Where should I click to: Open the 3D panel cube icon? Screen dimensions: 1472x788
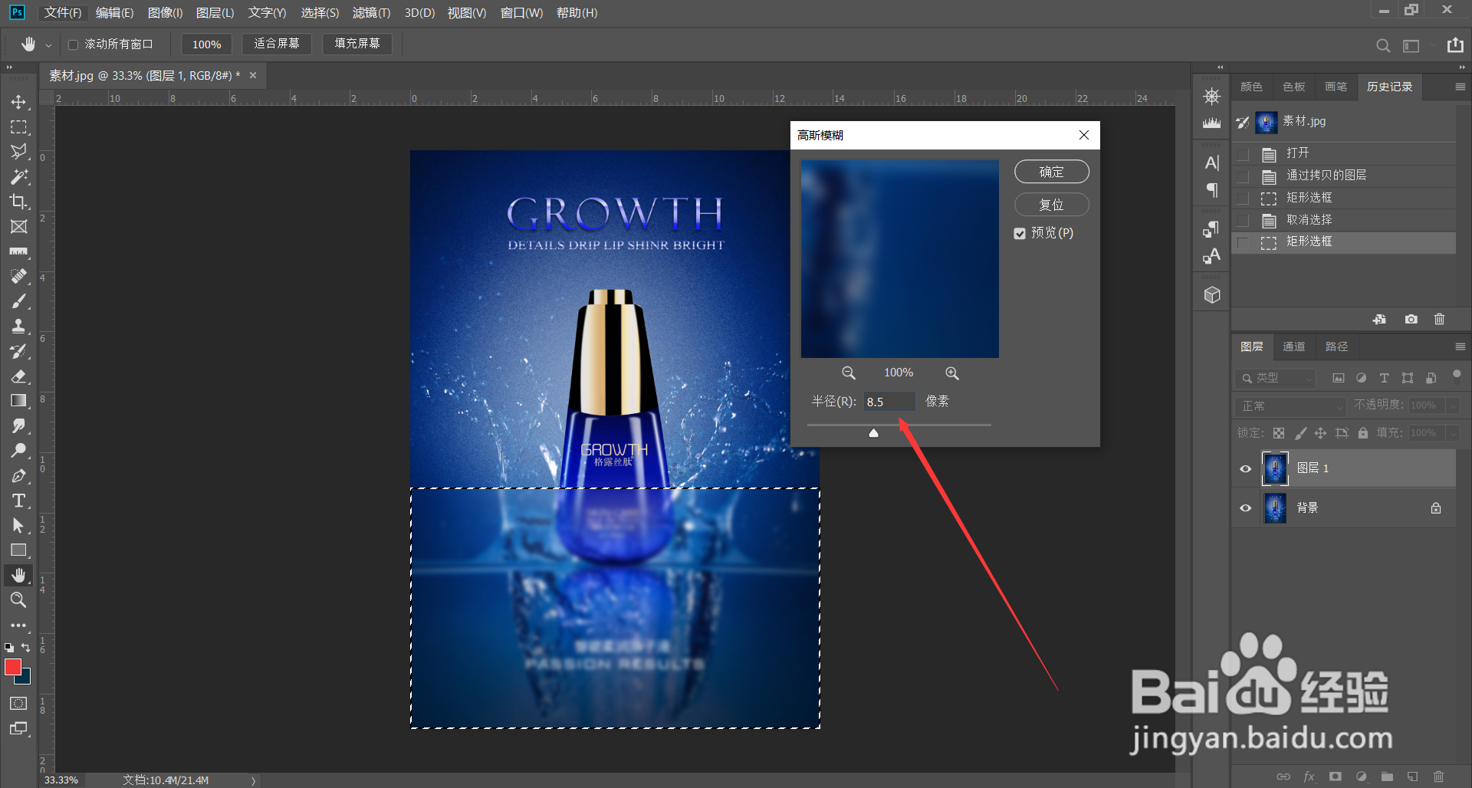(x=1211, y=295)
